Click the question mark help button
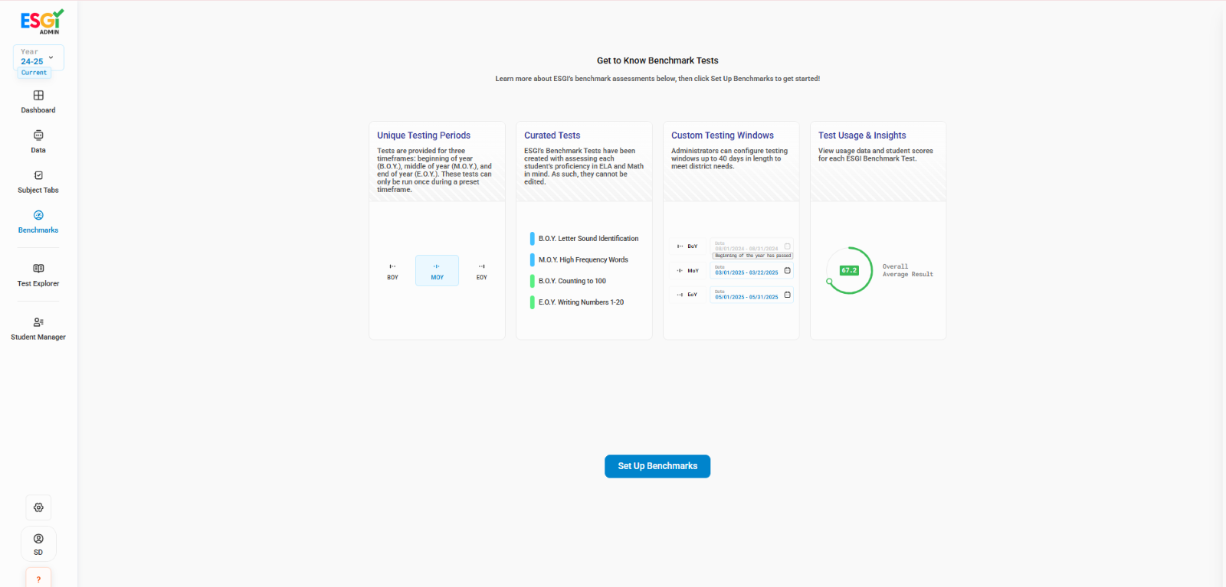 pyautogui.click(x=38, y=579)
